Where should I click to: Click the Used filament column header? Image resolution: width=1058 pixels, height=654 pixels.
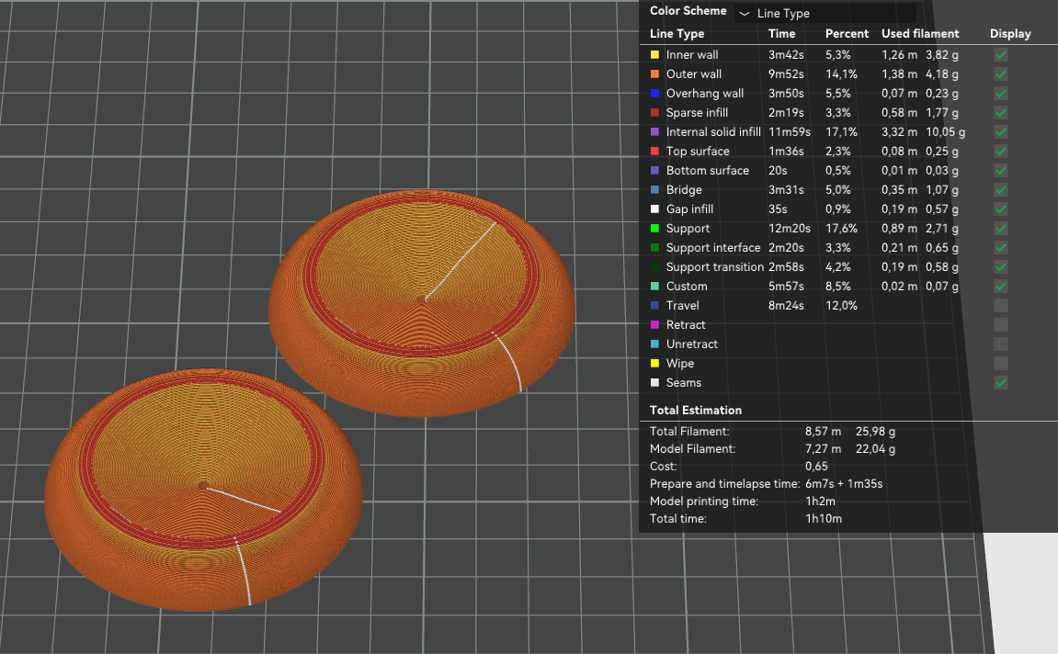click(x=920, y=34)
